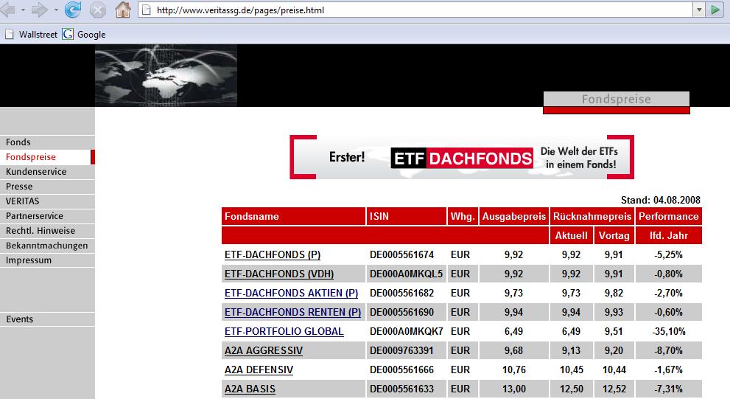The height and width of the screenshot is (399, 730).
Task: Click the page icon in address bar
Action: pos(146,10)
